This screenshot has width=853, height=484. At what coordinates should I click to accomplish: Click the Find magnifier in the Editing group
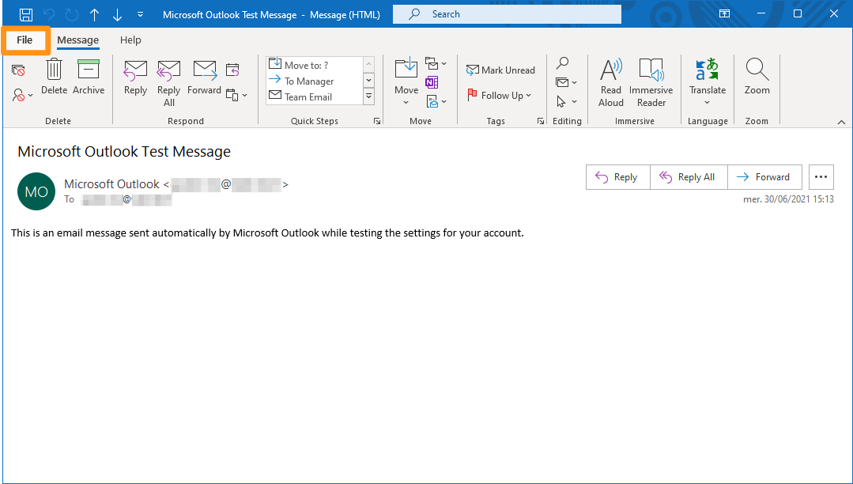(x=563, y=63)
